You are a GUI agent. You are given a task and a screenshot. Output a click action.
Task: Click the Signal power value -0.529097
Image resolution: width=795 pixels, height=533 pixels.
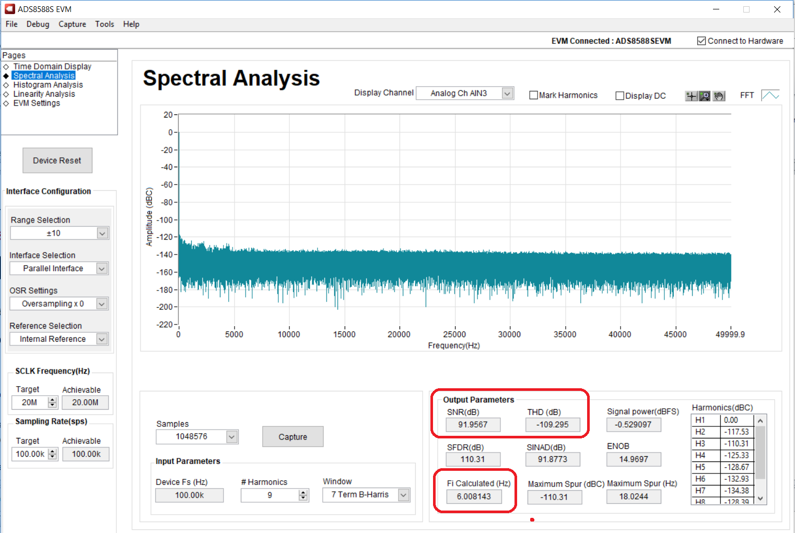pyautogui.click(x=634, y=424)
